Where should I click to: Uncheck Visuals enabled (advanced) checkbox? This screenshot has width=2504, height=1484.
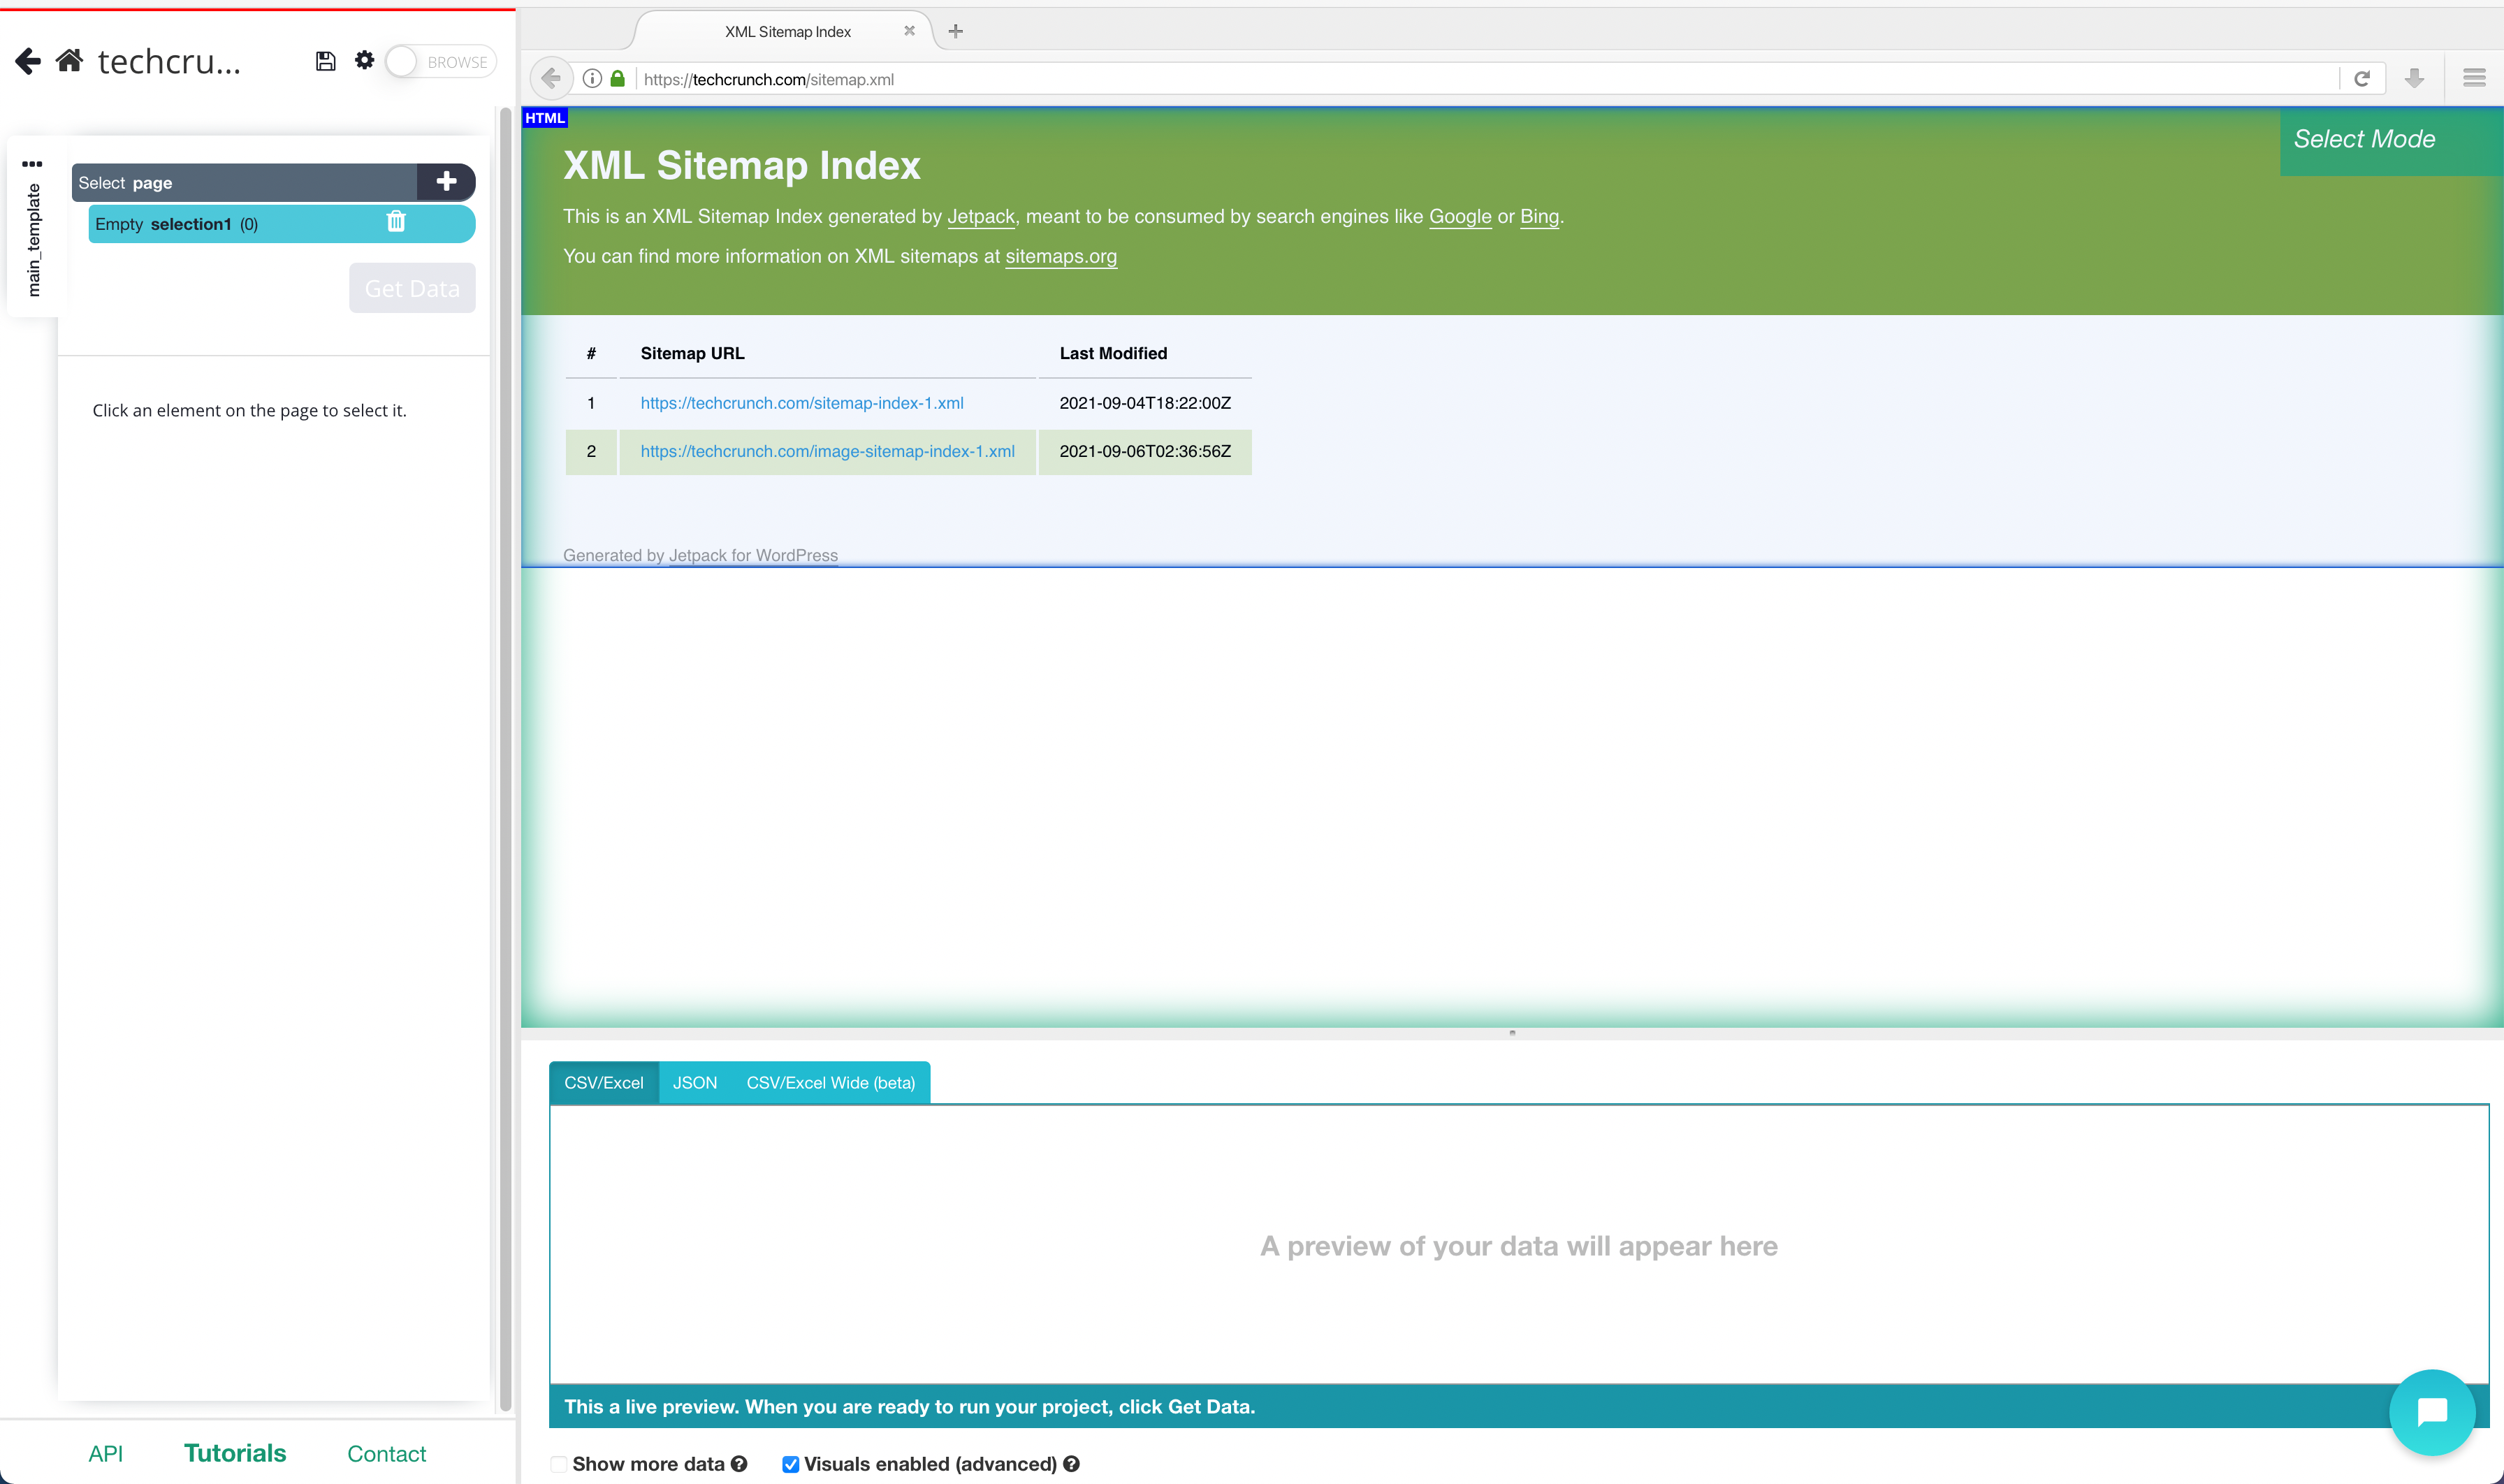click(790, 1464)
